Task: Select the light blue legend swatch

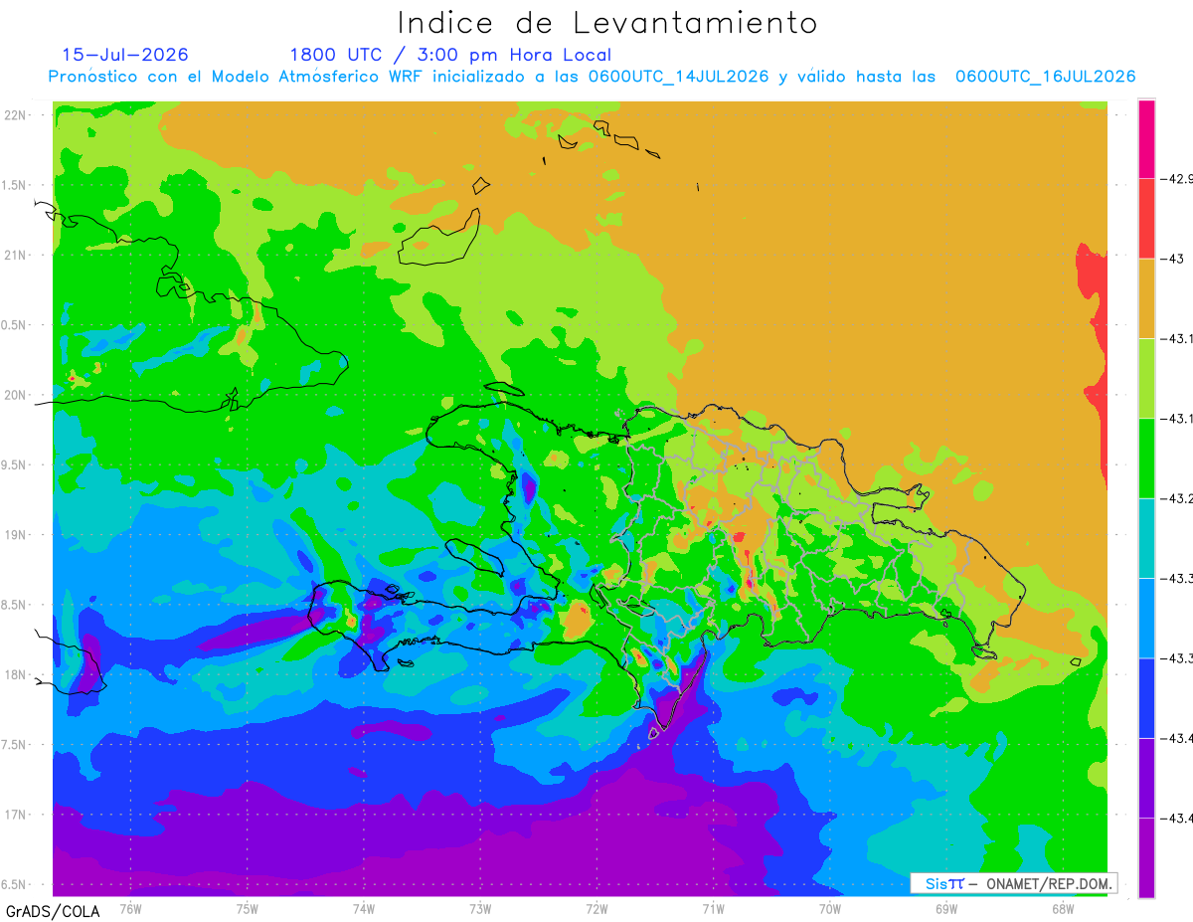Action: click(x=1146, y=618)
